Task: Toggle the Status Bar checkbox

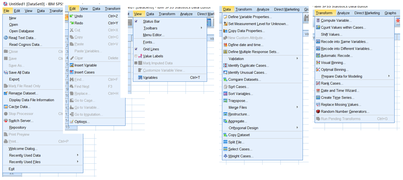Action: [136, 21]
